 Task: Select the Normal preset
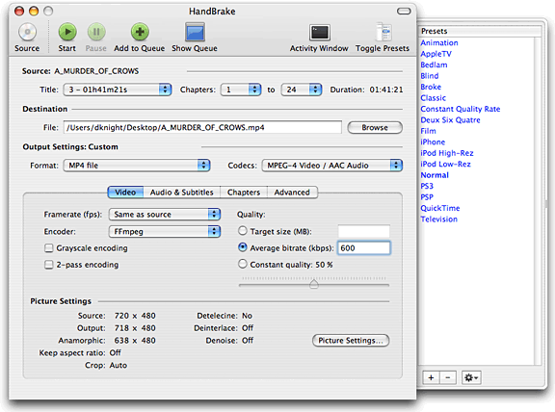tap(435, 175)
